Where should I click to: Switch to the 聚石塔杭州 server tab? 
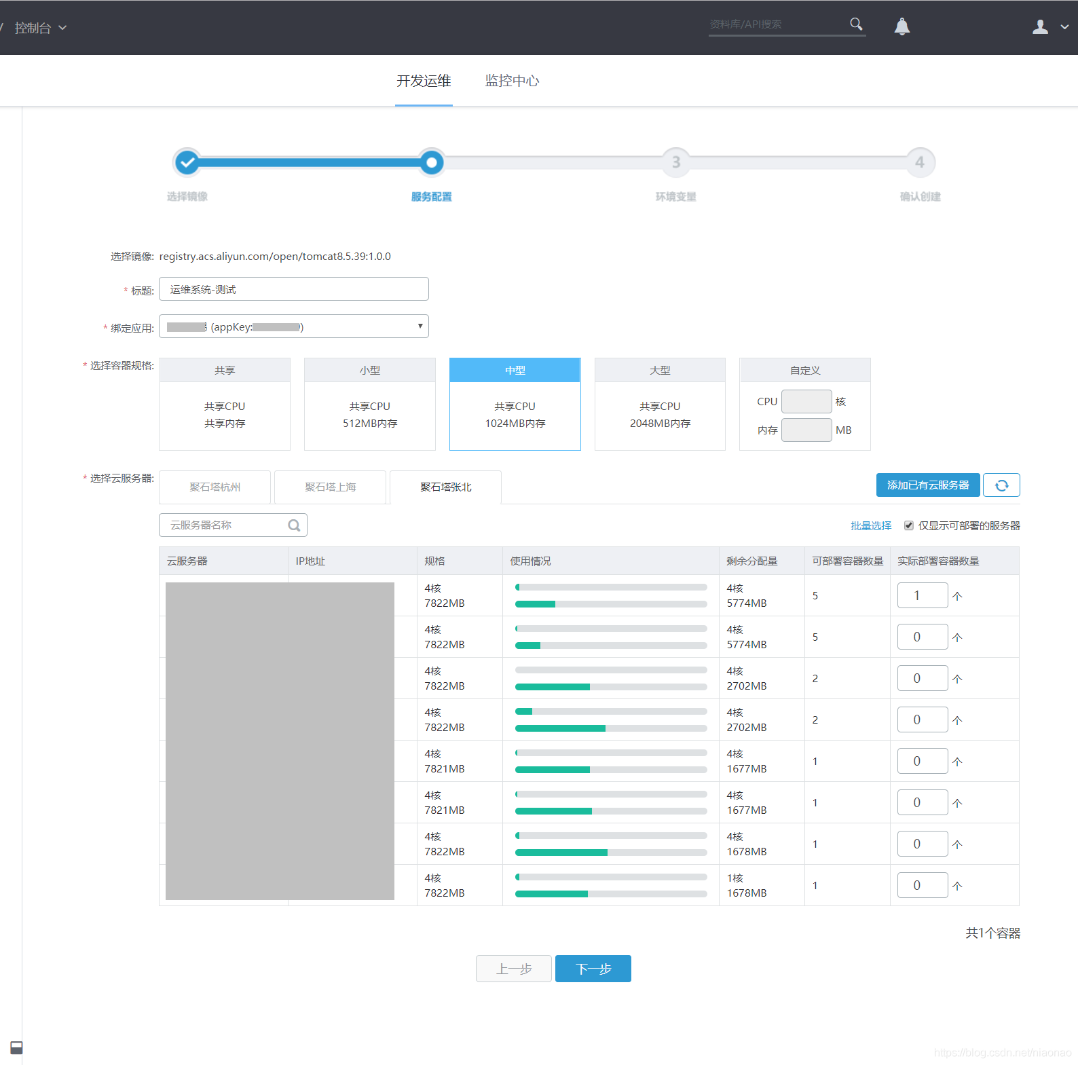coord(215,487)
